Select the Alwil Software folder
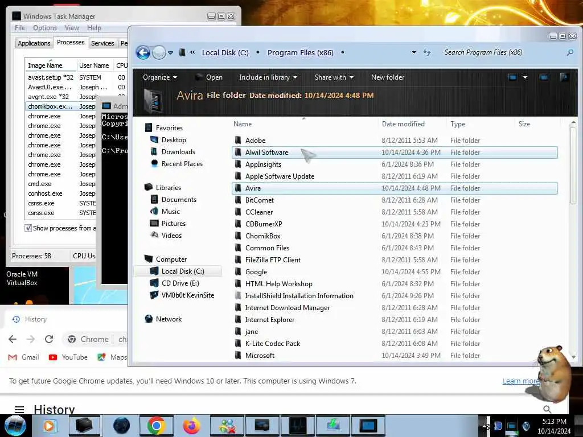583x437 pixels. [395, 152]
